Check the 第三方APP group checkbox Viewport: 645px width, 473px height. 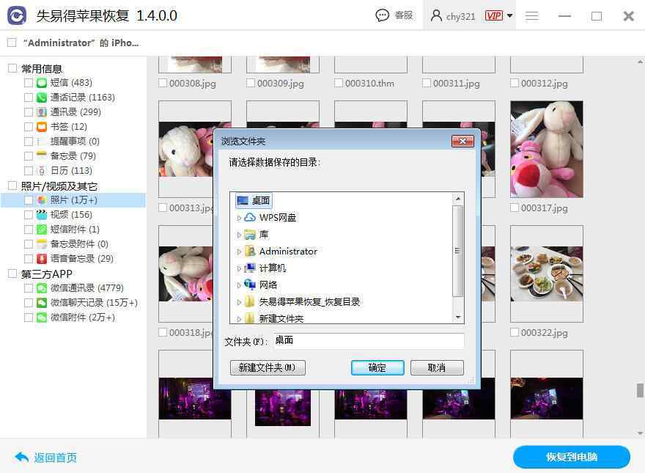coord(12,274)
